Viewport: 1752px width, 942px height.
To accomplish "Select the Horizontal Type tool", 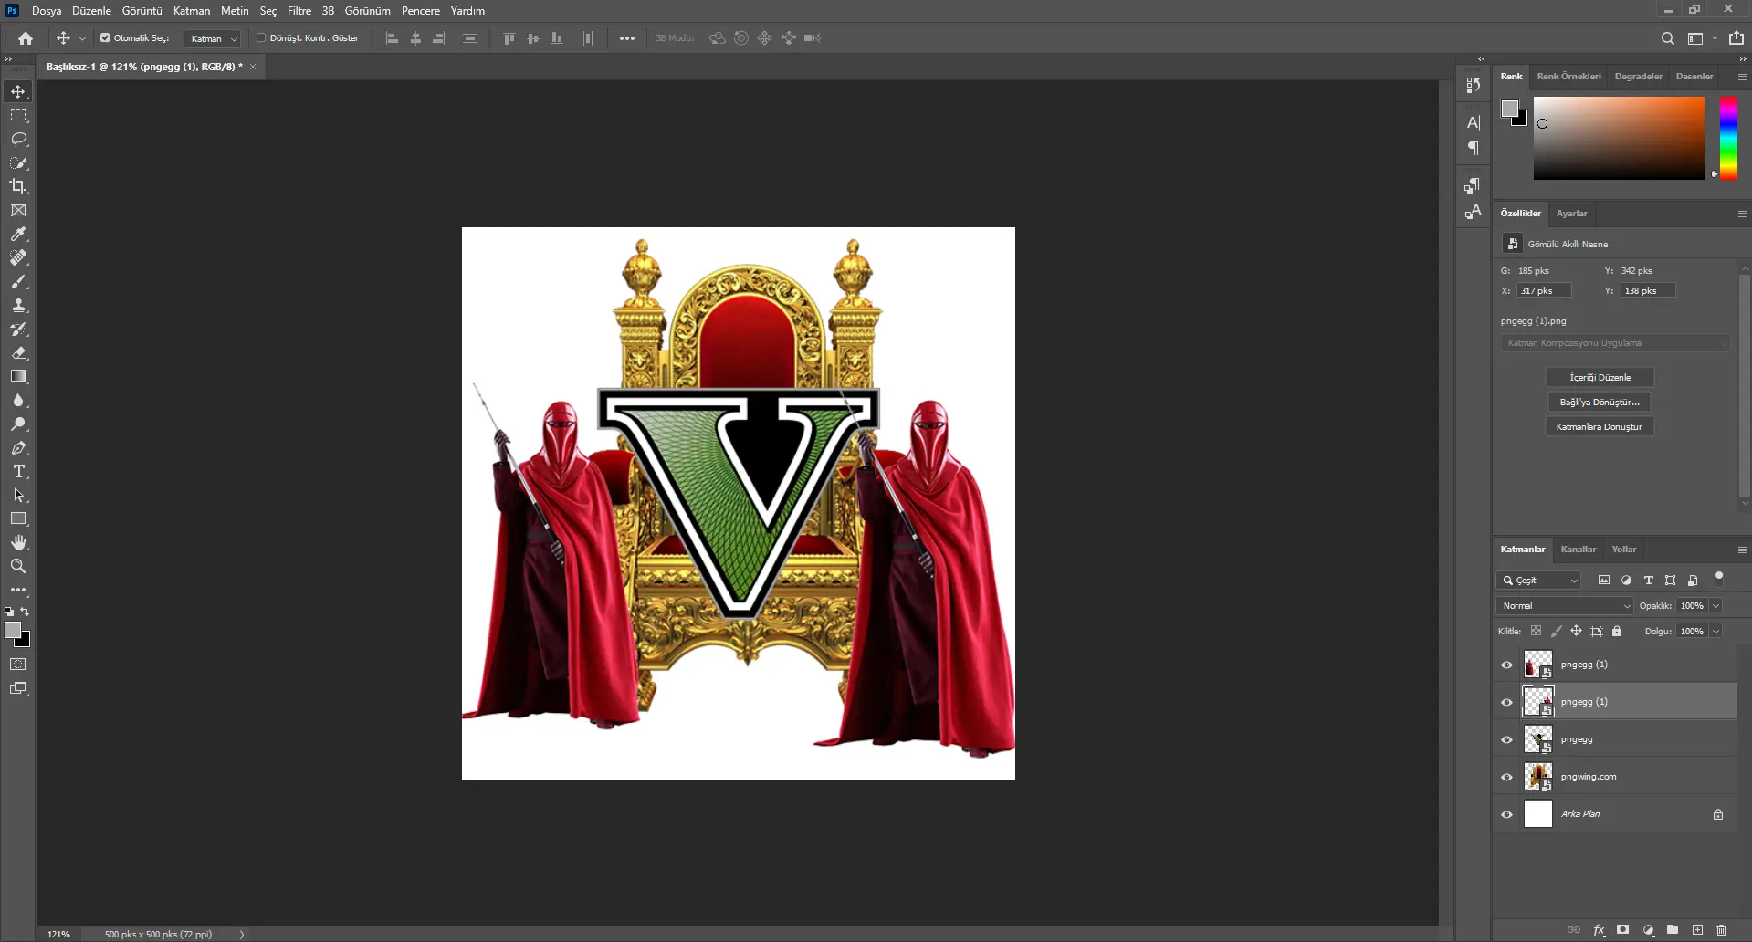I will coord(18,471).
